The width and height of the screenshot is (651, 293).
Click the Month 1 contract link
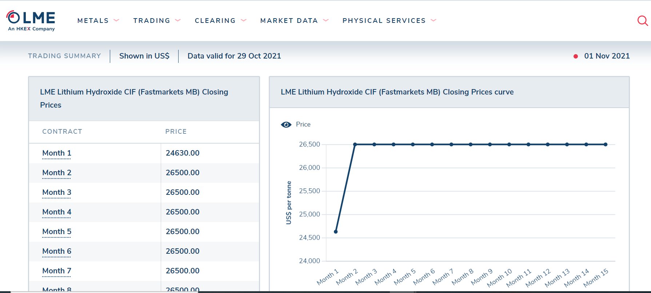point(57,153)
